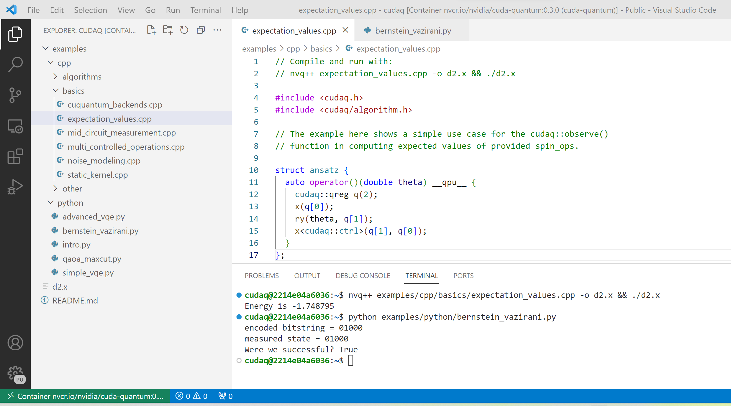Switch to the PROBLEMS tab in panel
This screenshot has height=406, width=731.
coord(261,275)
